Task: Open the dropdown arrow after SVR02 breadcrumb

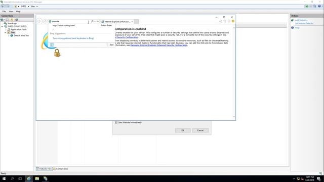Action: coord(28,7)
